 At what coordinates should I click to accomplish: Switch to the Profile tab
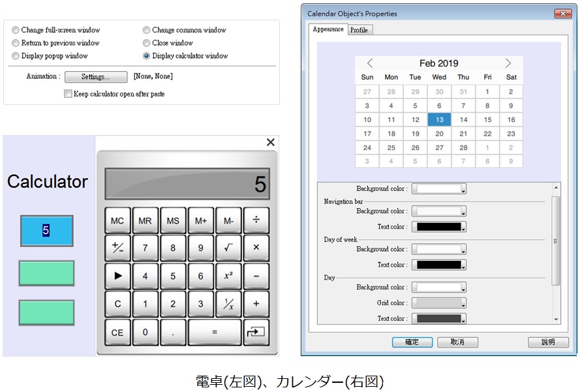(x=359, y=30)
